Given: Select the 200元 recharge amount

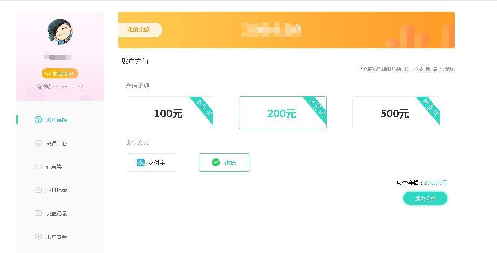Looking at the screenshot, I should tap(283, 113).
